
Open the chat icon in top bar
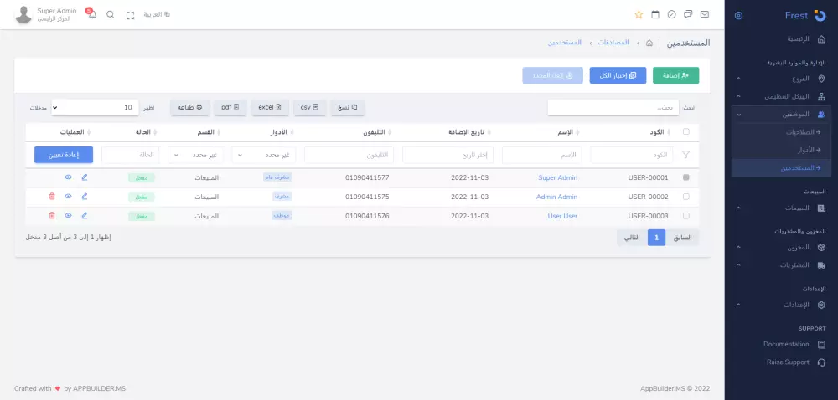tap(688, 15)
